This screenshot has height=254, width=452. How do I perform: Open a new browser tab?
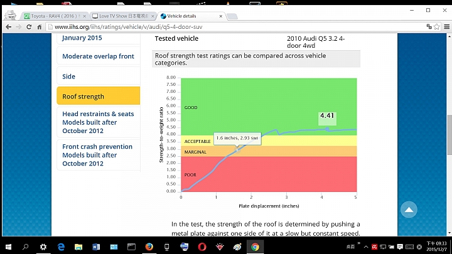(x=232, y=16)
